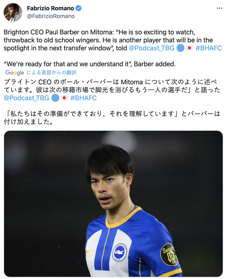Open the @FabrizioRomano handle link

pos(51,16)
